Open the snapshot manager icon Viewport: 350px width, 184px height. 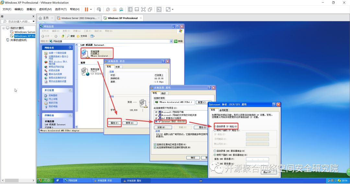pyautogui.click(x=121, y=9)
